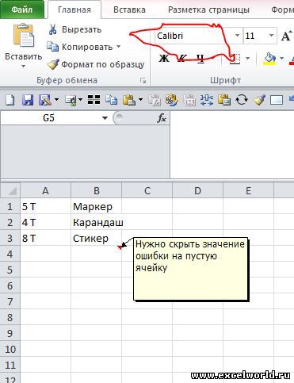Open the fill color dropdown arrow
294x383 pixels.
click(x=281, y=58)
